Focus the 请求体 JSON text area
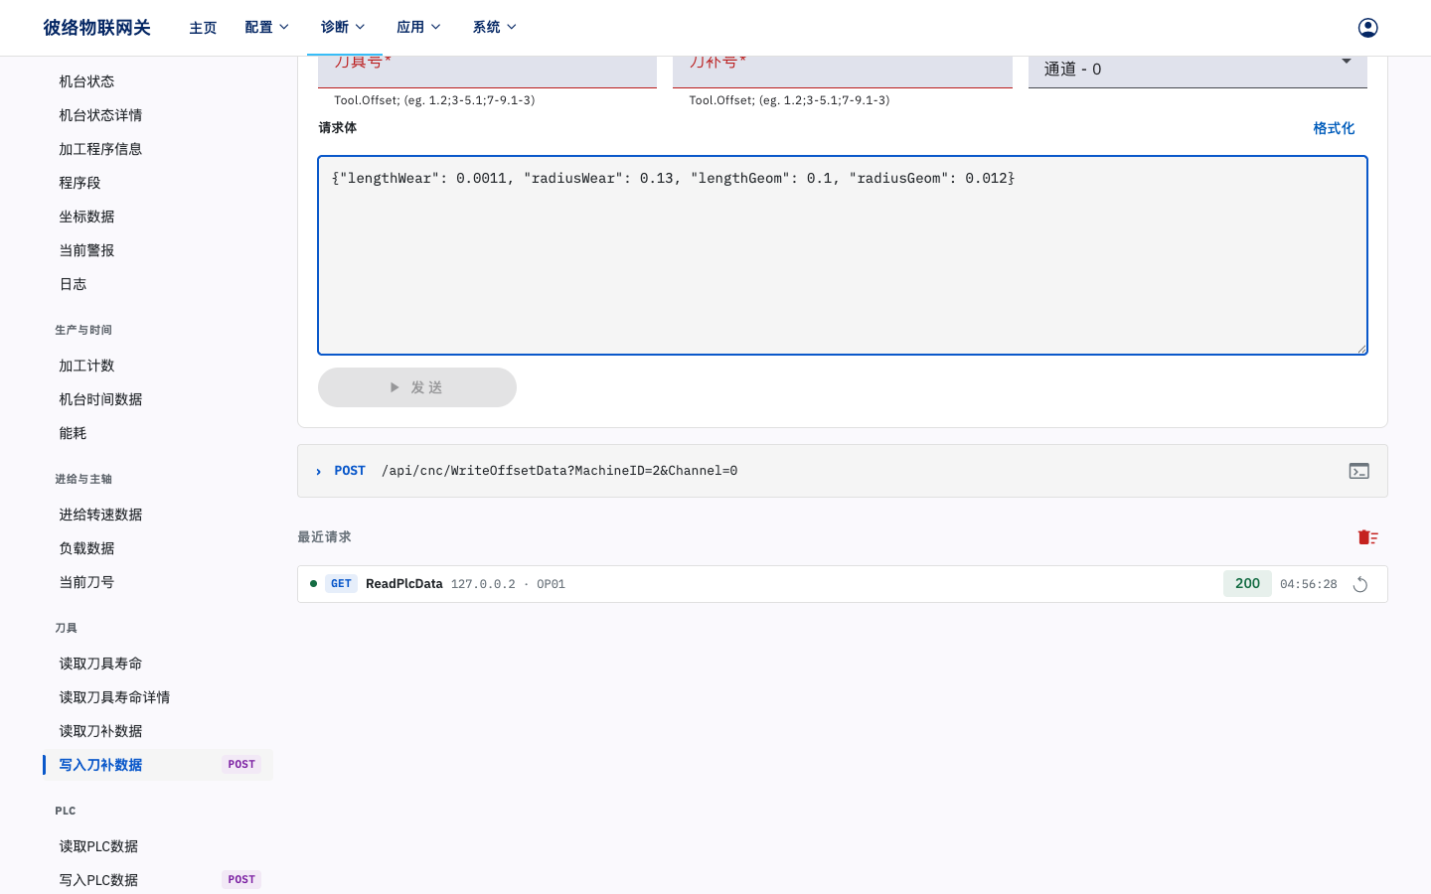This screenshot has height=894, width=1431. (x=843, y=255)
